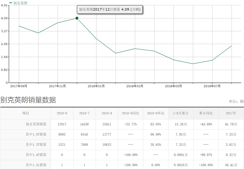This screenshot has width=244, height=169.
Task: Click the 2018年05月 axis label
Action: [x=174, y=86]
